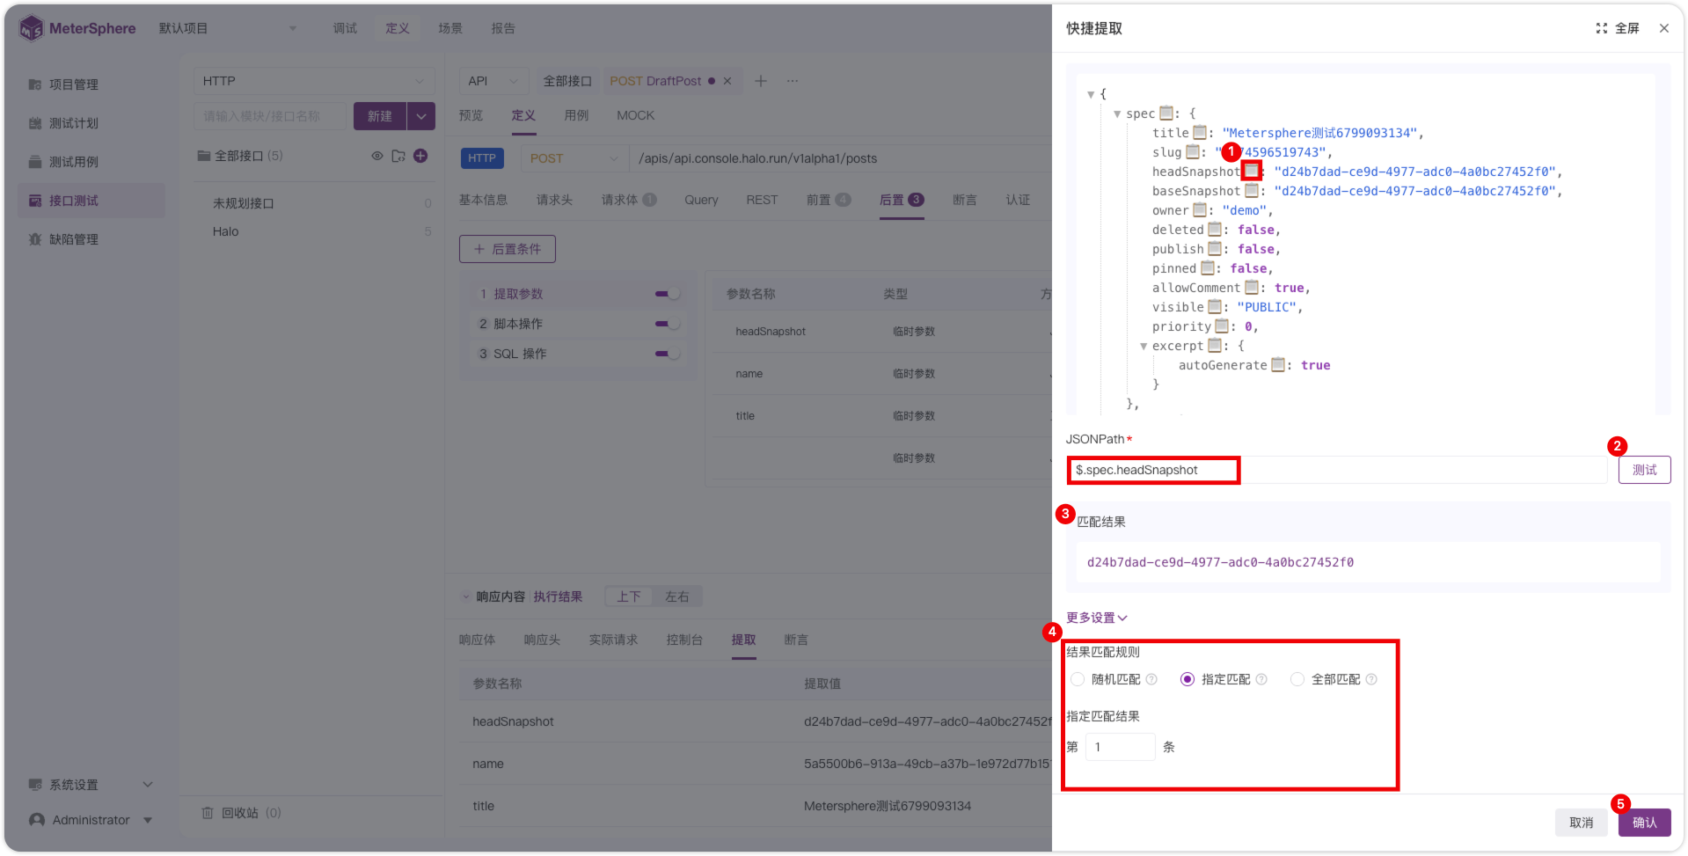
Task: Click the copy icon next to baseSnapshot
Action: tap(1251, 190)
